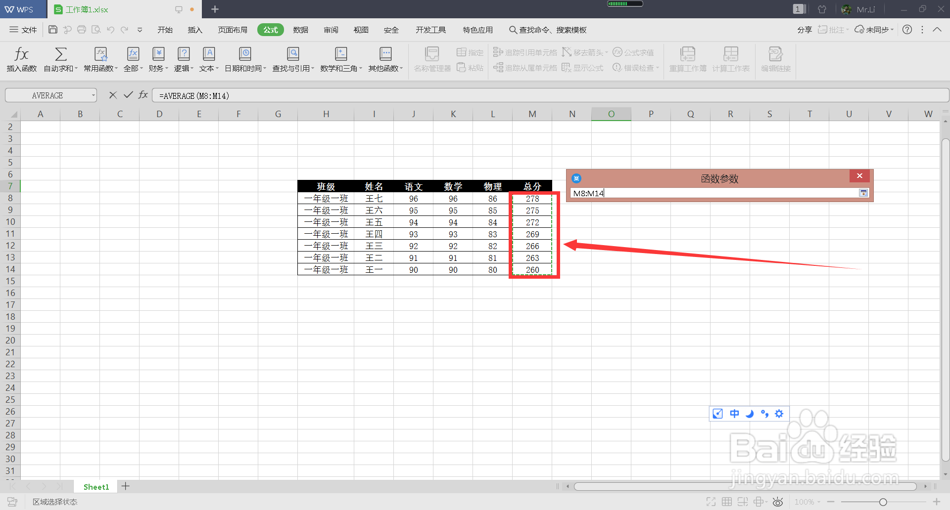Open the 未同步 sync dropdown

[x=875, y=30]
